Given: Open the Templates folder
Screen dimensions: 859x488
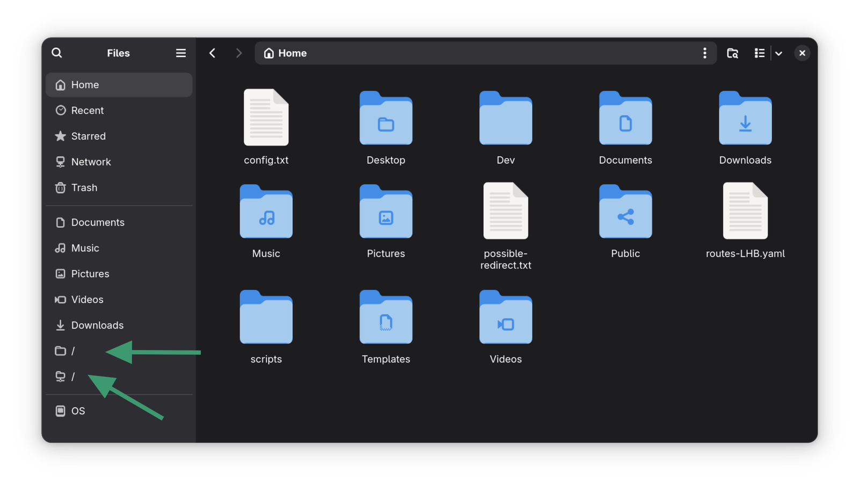Looking at the screenshot, I should coord(385,318).
